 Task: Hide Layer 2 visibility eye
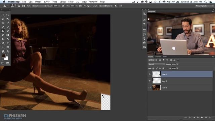[x=149, y=74]
